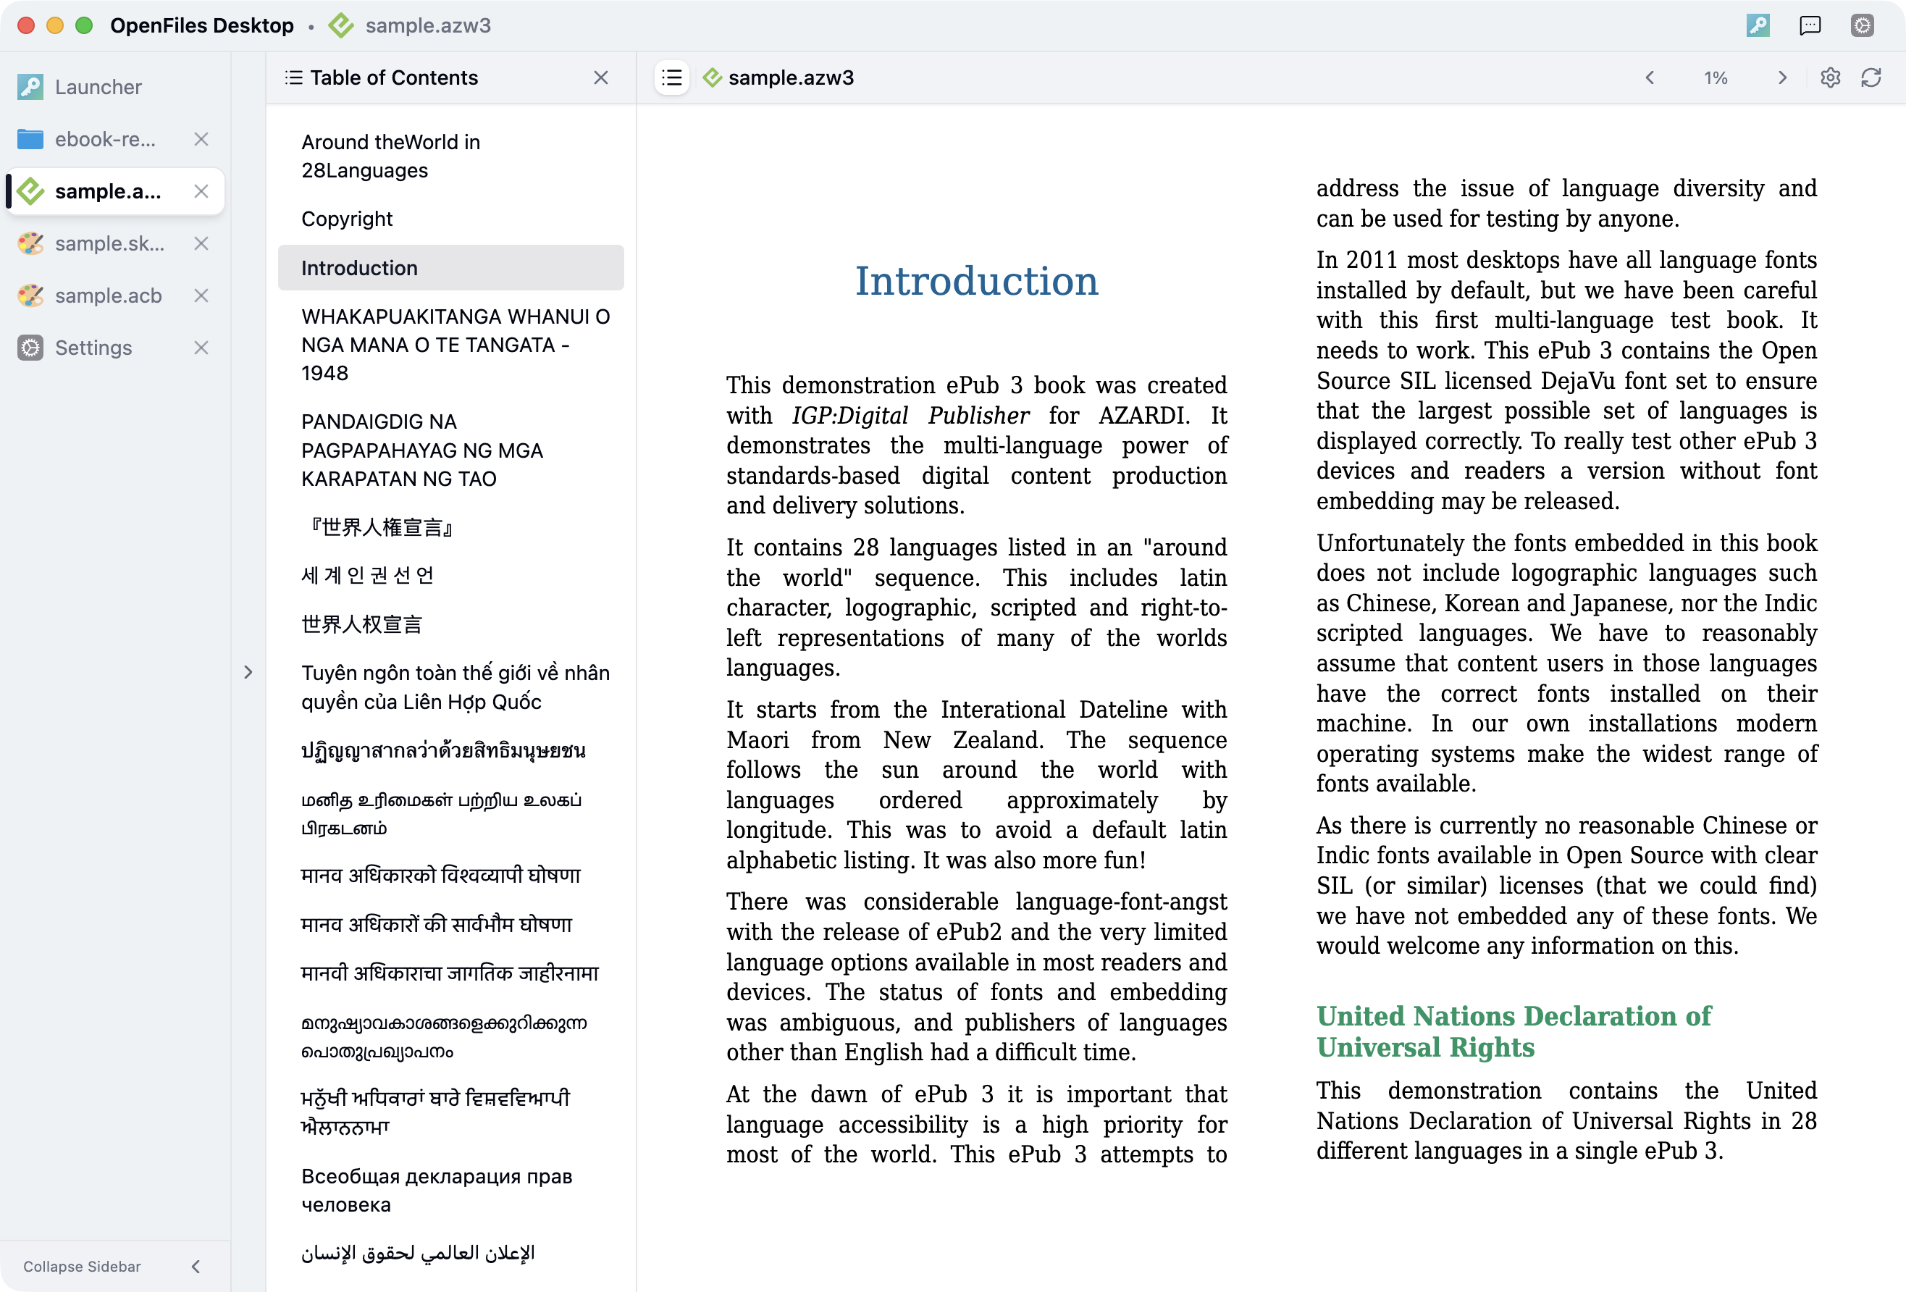1906x1292 pixels.
Task: Open the Punjabi ਮਨੁੱਖੀ ਅਧਿਕਾਰਾਂ chapter
Action: click(x=451, y=1112)
